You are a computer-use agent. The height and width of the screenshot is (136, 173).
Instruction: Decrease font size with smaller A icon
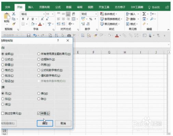coord(47,19)
